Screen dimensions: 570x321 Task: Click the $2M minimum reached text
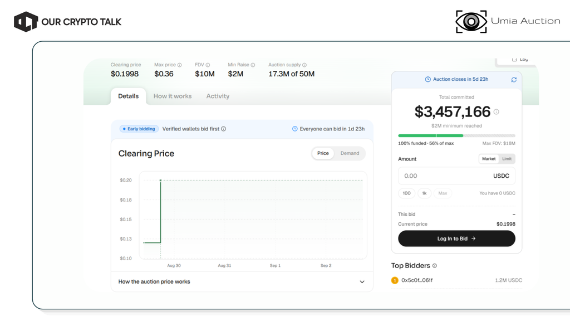456,126
